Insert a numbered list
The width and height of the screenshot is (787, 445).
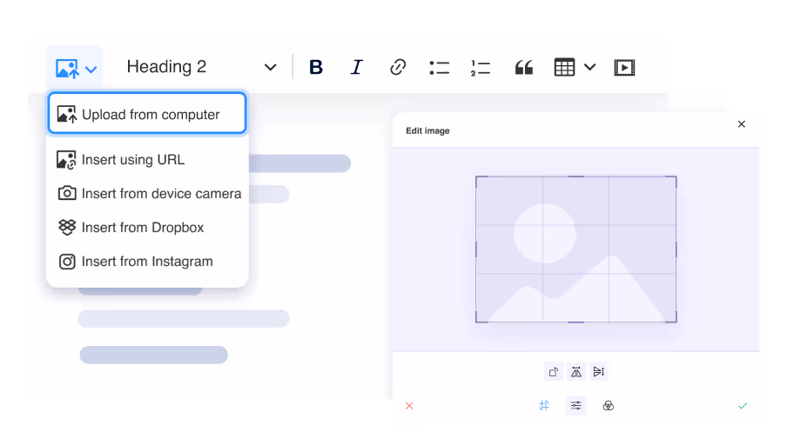point(481,67)
